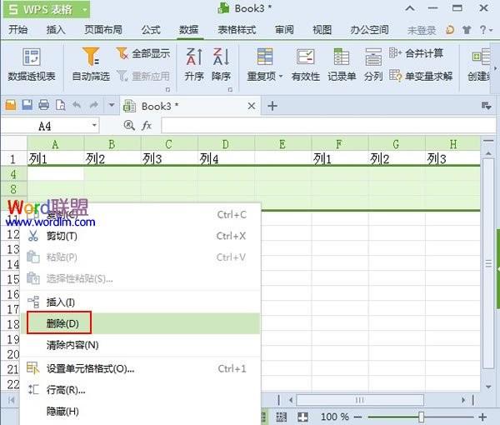Click the zoom slider handle

click(421, 417)
